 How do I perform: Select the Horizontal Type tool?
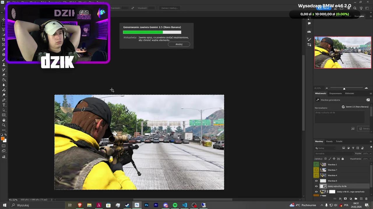[x=4, y=105]
